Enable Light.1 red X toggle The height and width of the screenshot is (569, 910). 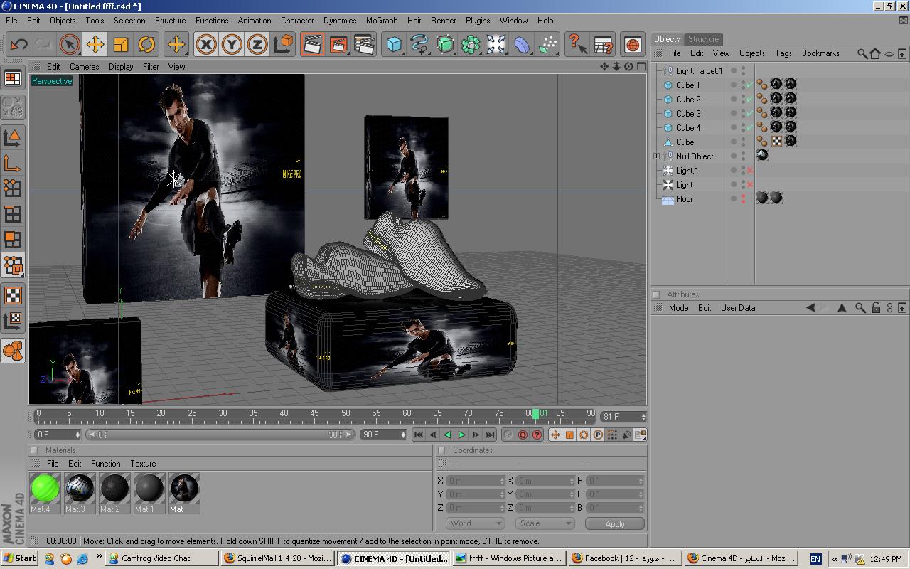(x=749, y=171)
